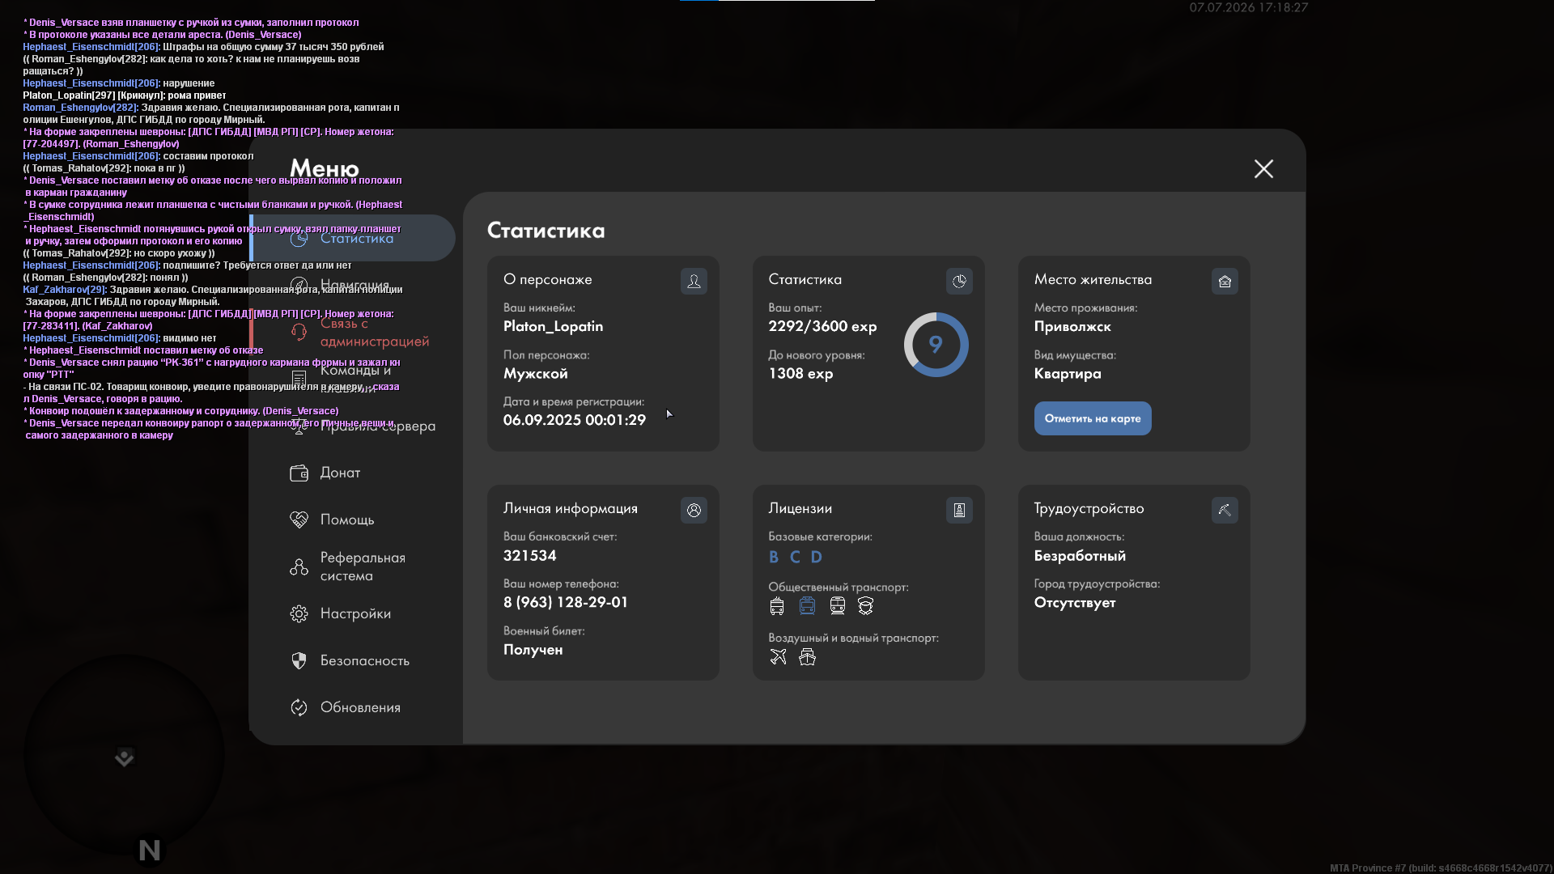Image resolution: width=1554 pixels, height=874 pixels.
Task: Open the Помощь sidebar section
Action: pos(353,520)
